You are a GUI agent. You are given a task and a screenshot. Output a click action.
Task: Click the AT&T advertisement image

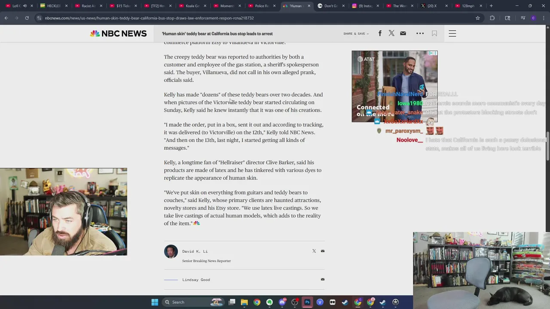point(394,86)
